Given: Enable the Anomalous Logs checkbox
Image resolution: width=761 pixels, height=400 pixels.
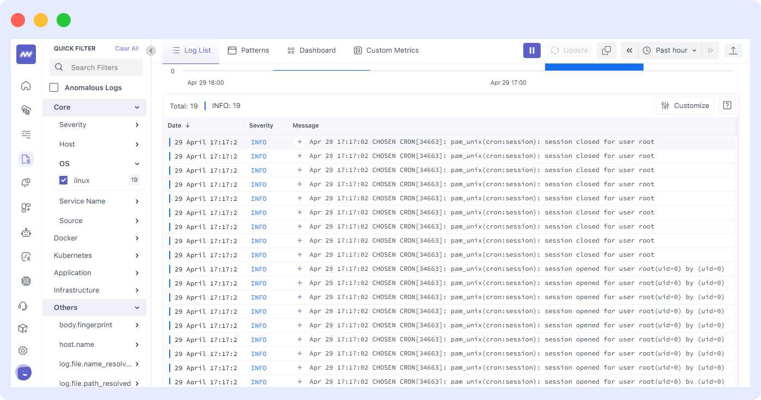Looking at the screenshot, I should pyautogui.click(x=54, y=87).
